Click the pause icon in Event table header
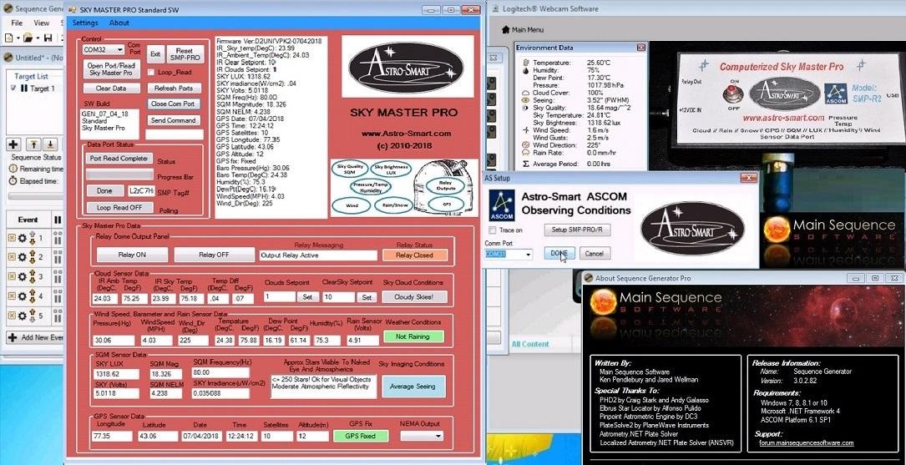Viewport: 906px width, 465px height. click(58, 220)
